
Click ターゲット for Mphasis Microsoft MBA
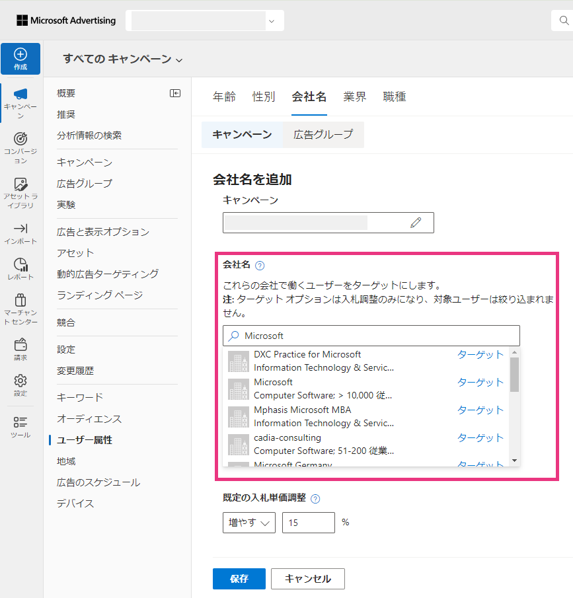480,410
